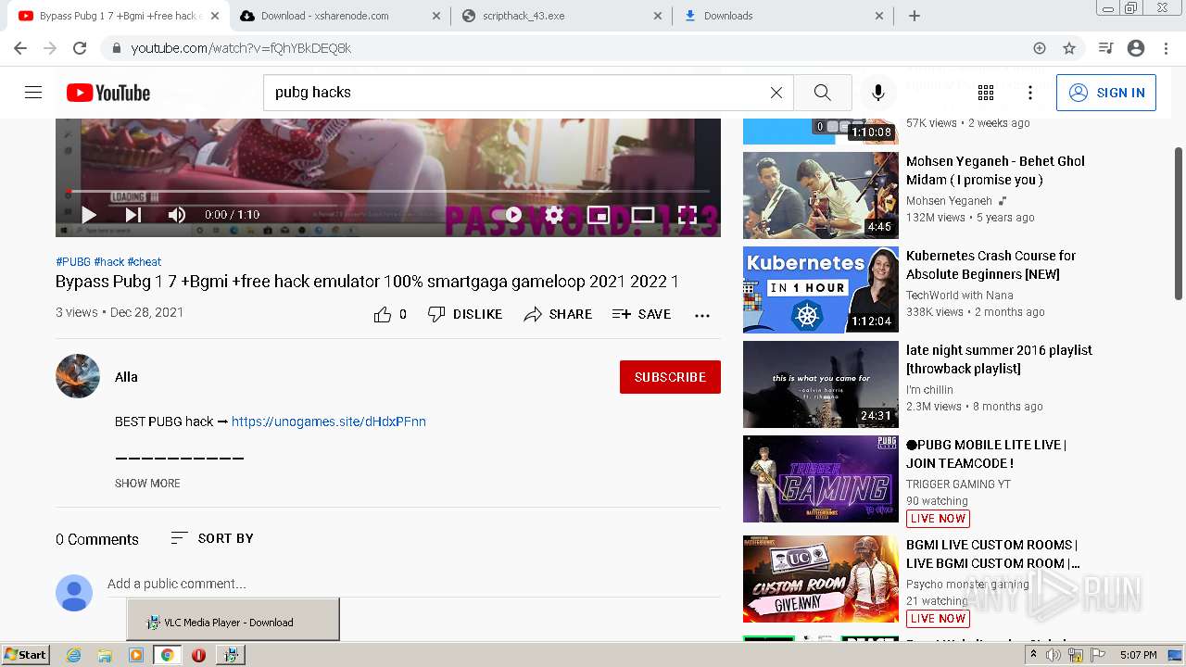The image size is (1186, 667).
Task: Click the #PUBG hashtag
Action: click(73, 262)
